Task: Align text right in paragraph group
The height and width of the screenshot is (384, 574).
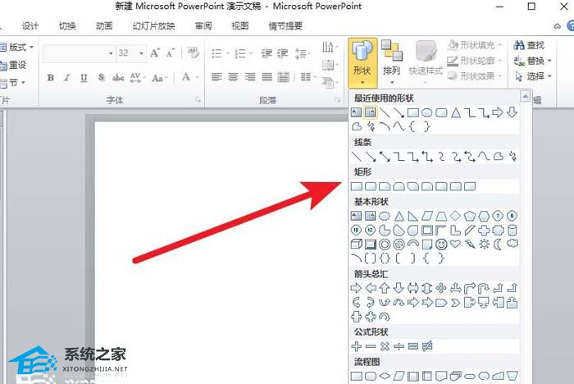Action: click(250, 77)
